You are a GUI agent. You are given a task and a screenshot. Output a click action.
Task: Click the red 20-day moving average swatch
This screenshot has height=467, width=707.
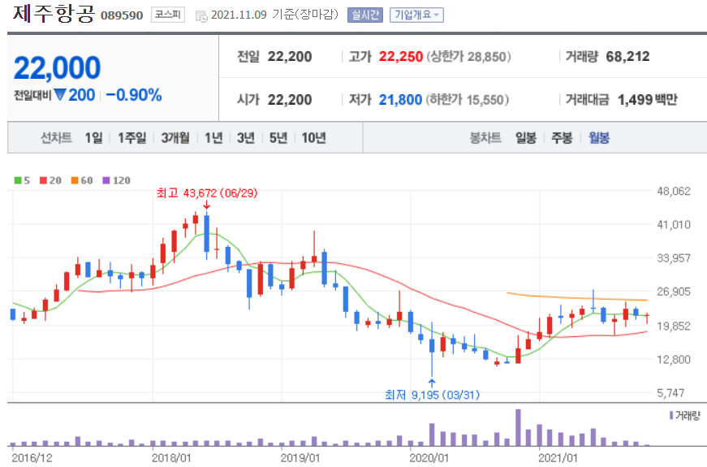[43, 180]
